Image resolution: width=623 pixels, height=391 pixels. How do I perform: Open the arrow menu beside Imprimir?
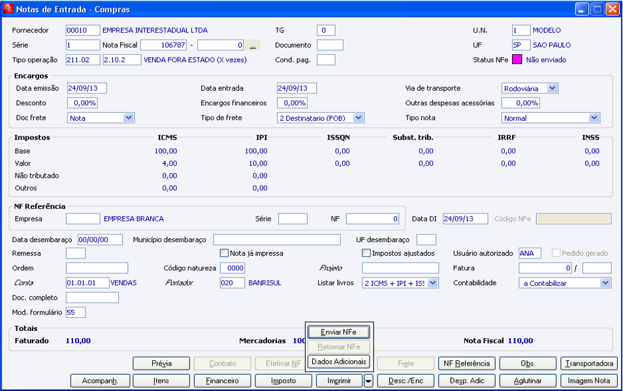point(368,381)
